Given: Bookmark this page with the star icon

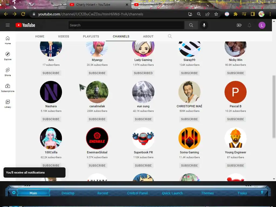Looking at the screenshot, I should point(216,14).
